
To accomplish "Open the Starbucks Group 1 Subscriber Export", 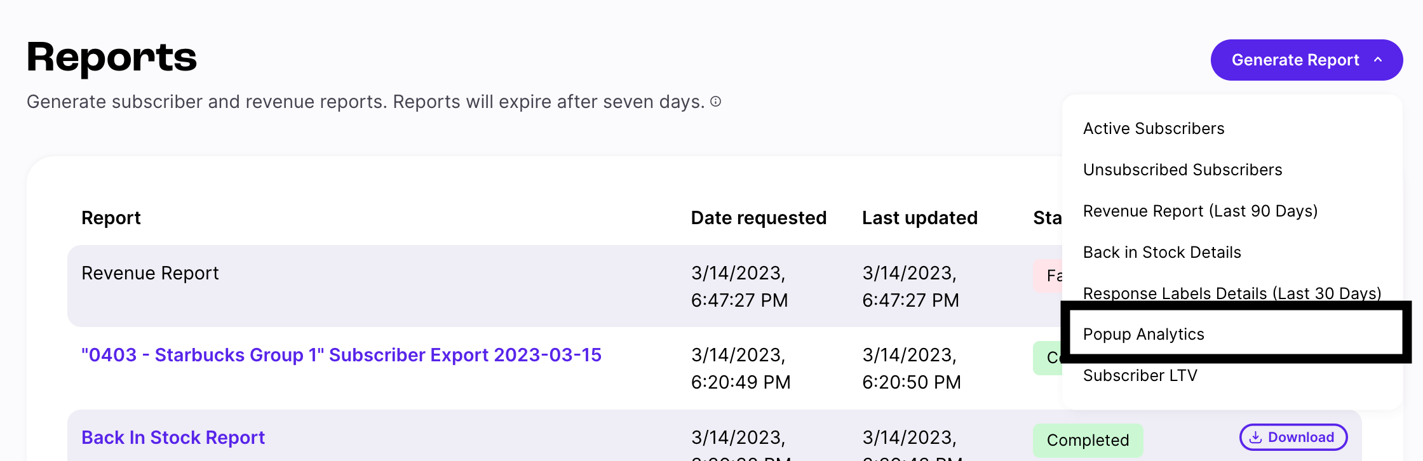I will pos(341,355).
